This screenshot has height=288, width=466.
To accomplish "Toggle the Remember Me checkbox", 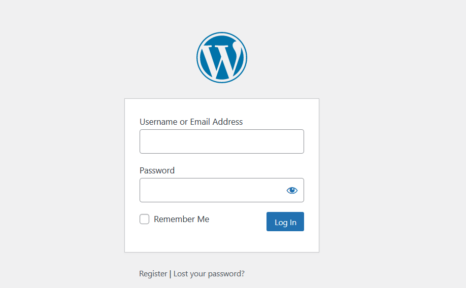I will click(x=145, y=219).
